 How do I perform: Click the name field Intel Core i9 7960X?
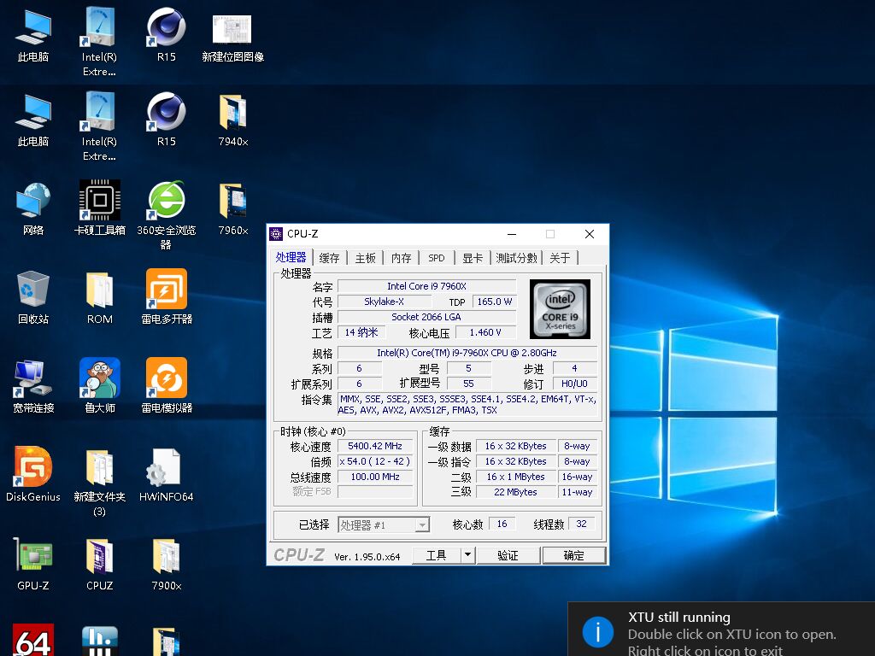pos(427,286)
